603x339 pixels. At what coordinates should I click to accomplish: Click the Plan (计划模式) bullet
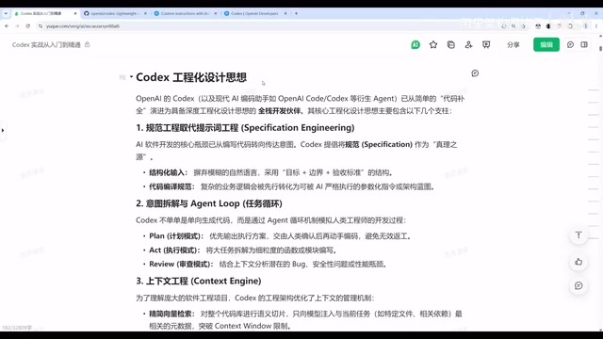[x=281, y=236]
